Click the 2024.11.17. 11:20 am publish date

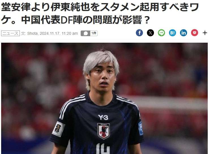pos(59,33)
